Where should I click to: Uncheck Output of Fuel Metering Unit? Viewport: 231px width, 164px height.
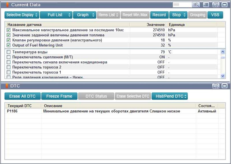(9, 45)
